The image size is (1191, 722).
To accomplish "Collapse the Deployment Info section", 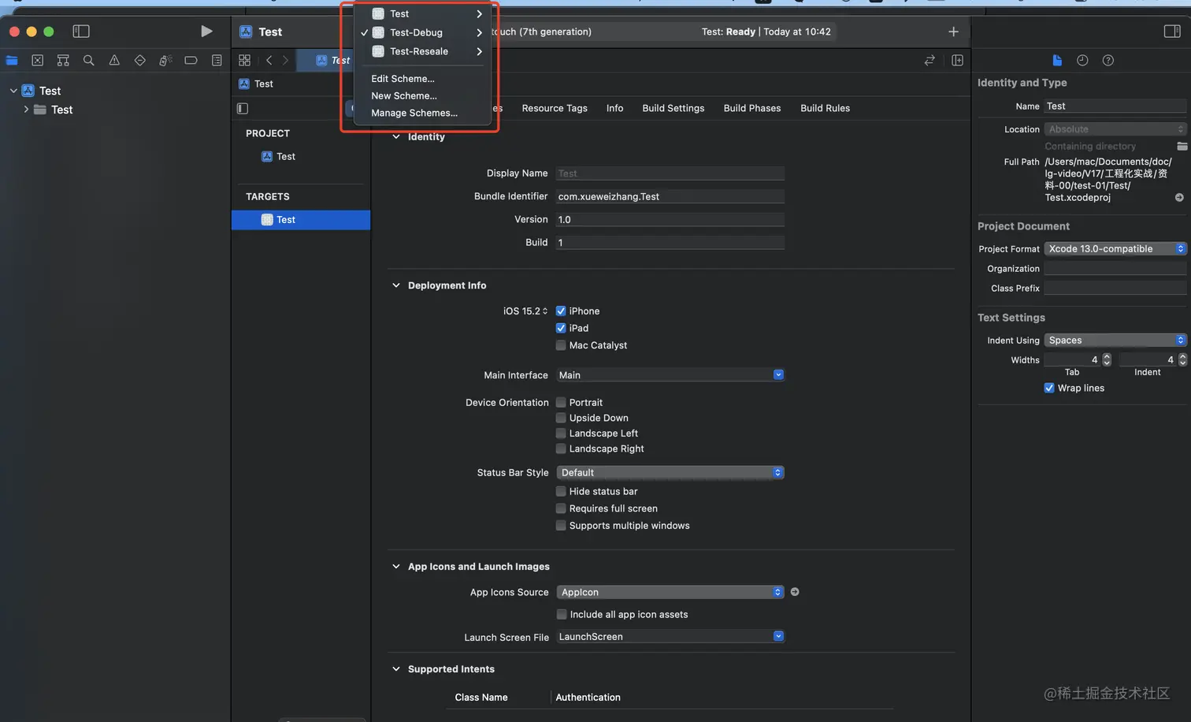I will (396, 285).
